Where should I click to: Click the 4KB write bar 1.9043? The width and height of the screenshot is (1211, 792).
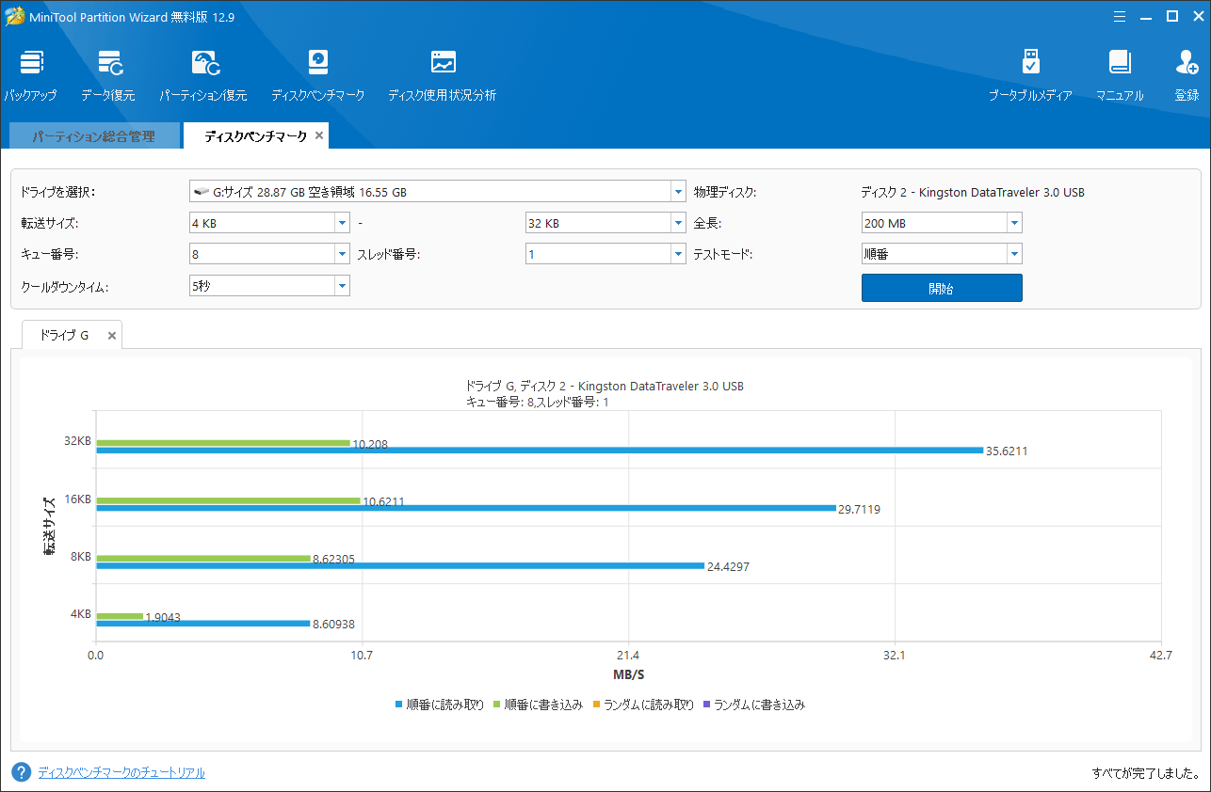pos(120,616)
